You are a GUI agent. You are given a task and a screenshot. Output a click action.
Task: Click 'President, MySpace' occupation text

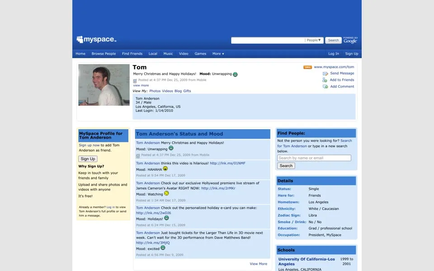[x=325, y=235]
